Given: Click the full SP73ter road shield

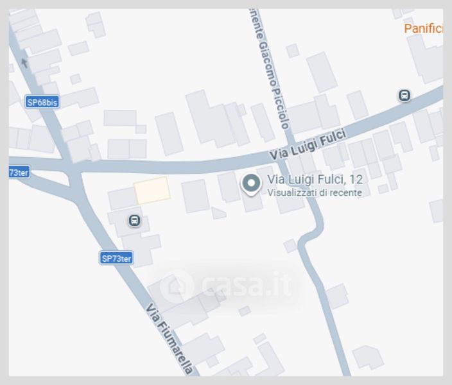Looking at the screenshot, I should coord(116,258).
